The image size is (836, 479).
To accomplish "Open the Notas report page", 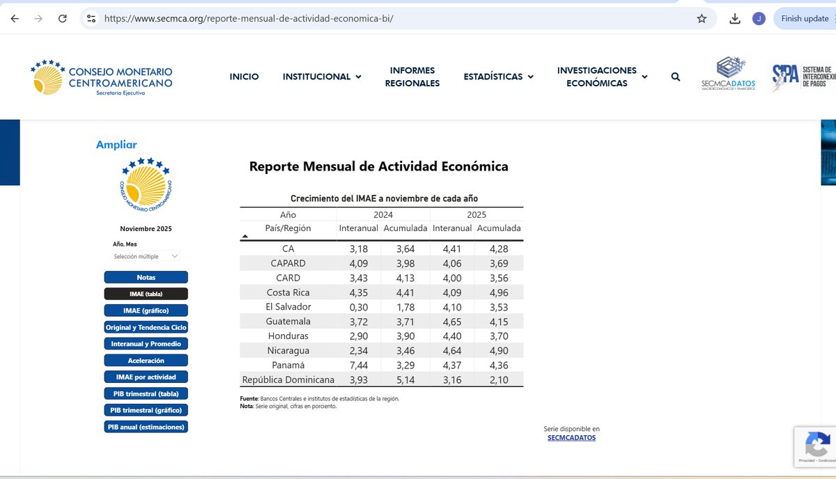I will pos(146,277).
